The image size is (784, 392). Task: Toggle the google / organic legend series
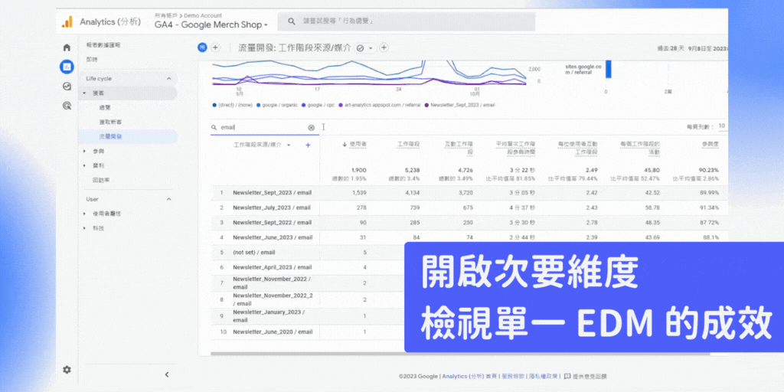(x=276, y=105)
